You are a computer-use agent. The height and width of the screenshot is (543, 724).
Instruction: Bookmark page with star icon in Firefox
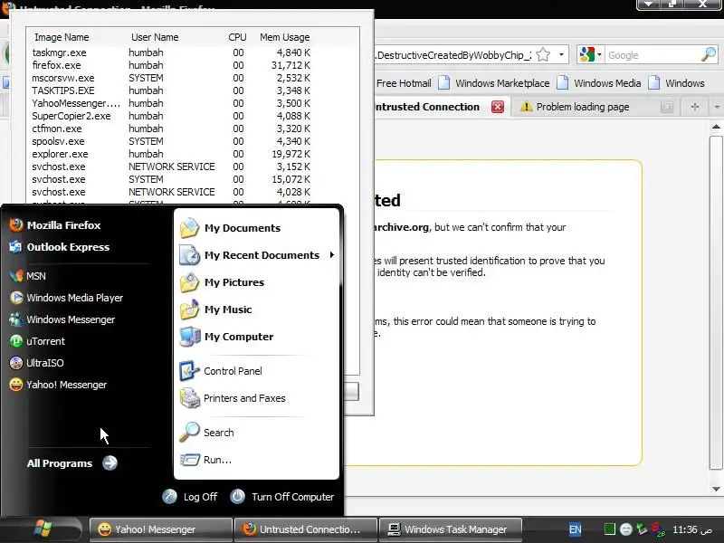point(544,55)
